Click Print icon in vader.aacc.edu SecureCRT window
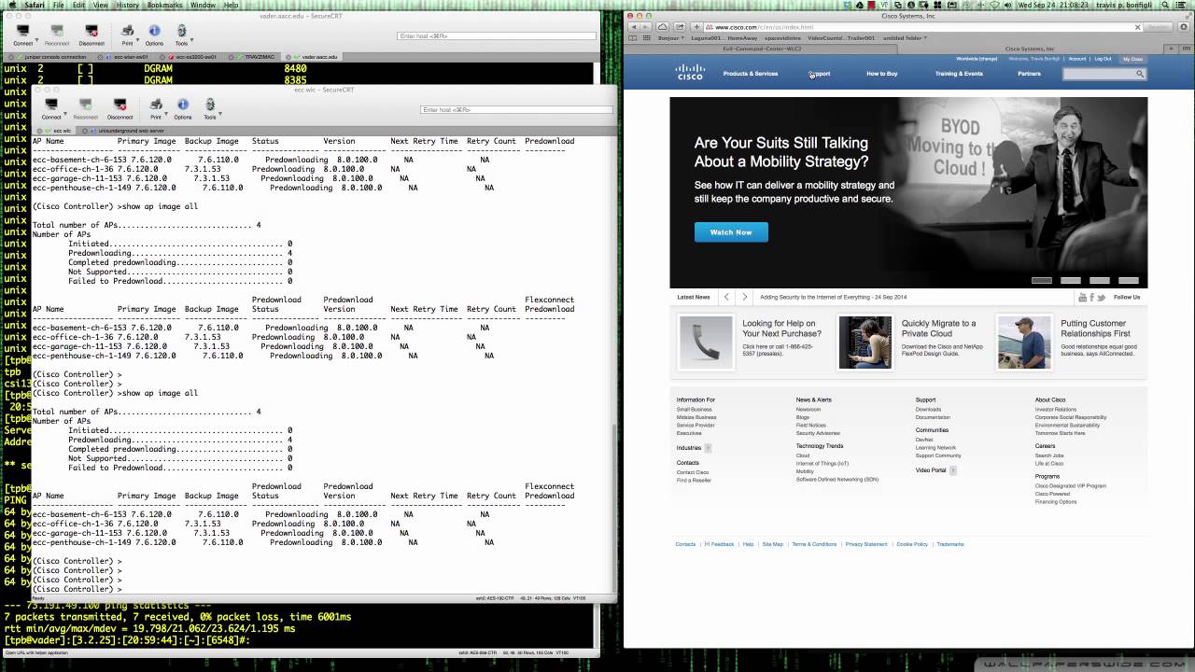The image size is (1195, 672). point(127,31)
